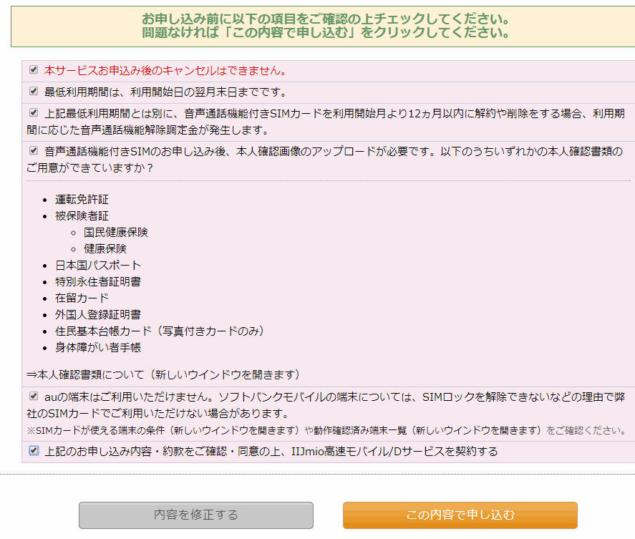Open the 本人確認書類について link
The image size is (635, 539).
coord(163,374)
